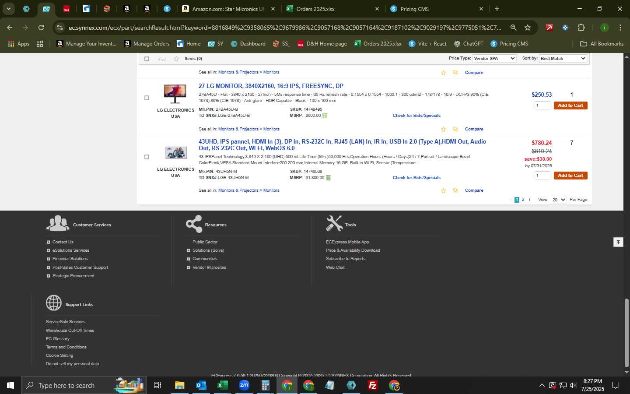Open Outlook from the taskbar

[201, 385]
